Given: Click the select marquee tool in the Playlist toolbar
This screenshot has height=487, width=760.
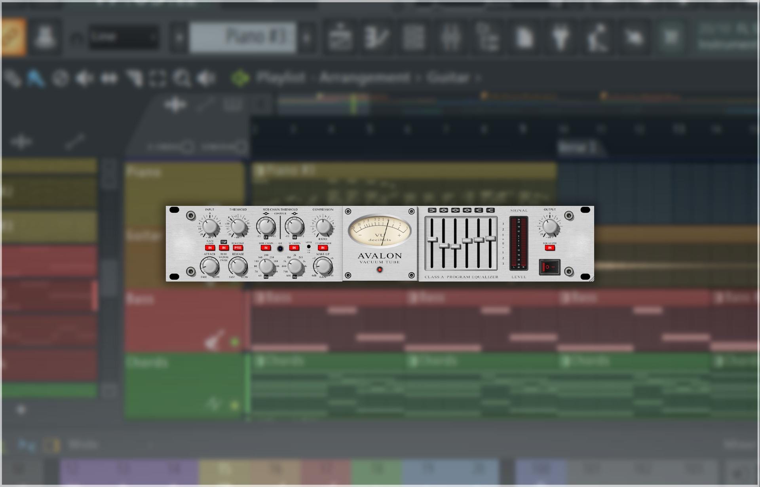Looking at the screenshot, I should click(x=158, y=78).
